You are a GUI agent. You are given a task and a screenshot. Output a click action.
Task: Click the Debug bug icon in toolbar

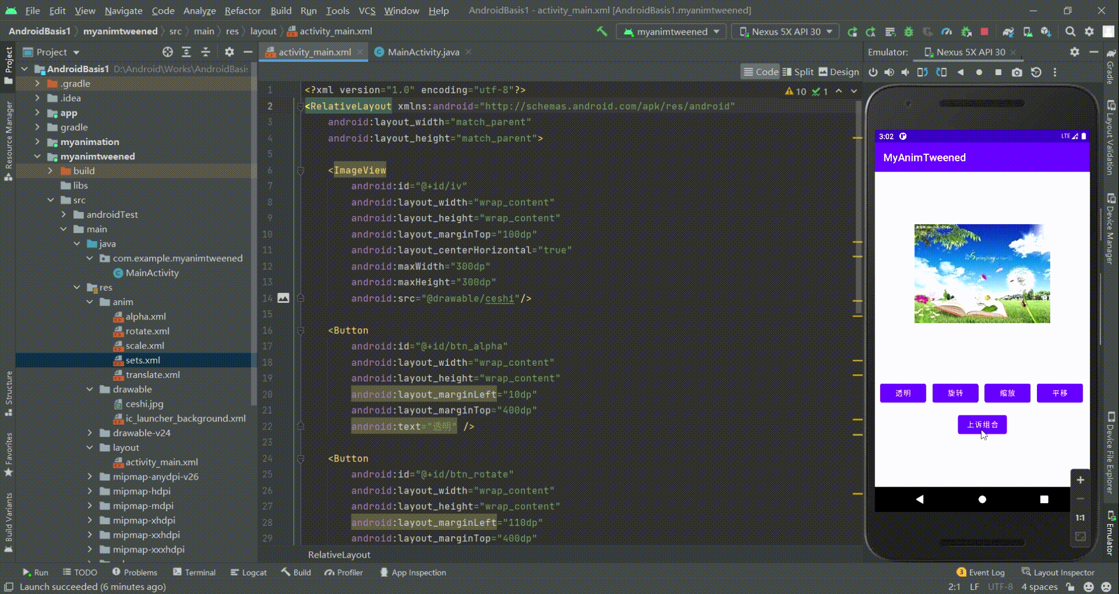[909, 32]
